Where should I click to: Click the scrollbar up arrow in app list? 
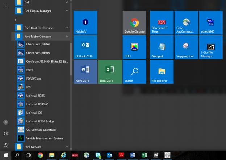(x=71, y=1)
